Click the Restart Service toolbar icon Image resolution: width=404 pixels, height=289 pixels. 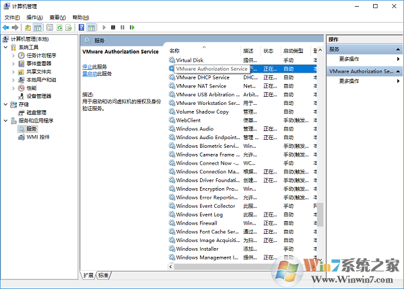click(132, 28)
